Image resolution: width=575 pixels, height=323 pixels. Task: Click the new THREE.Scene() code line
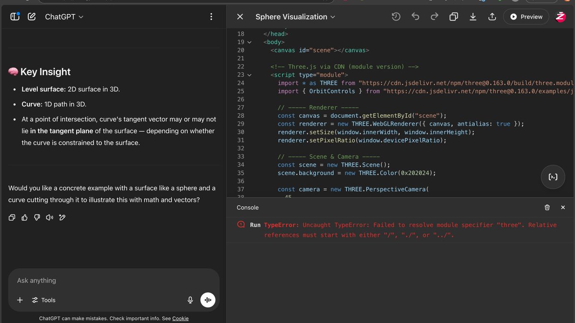point(334,165)
